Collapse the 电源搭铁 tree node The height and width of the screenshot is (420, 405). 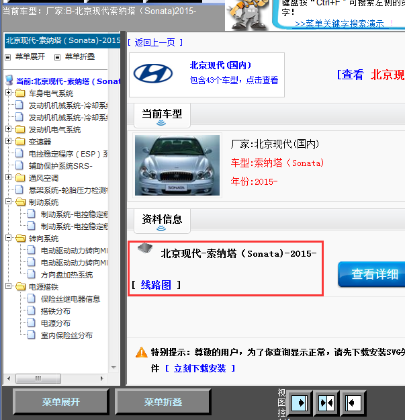(x=8, y=286)
